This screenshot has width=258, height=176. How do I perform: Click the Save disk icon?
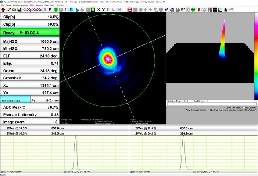(19, 10)
